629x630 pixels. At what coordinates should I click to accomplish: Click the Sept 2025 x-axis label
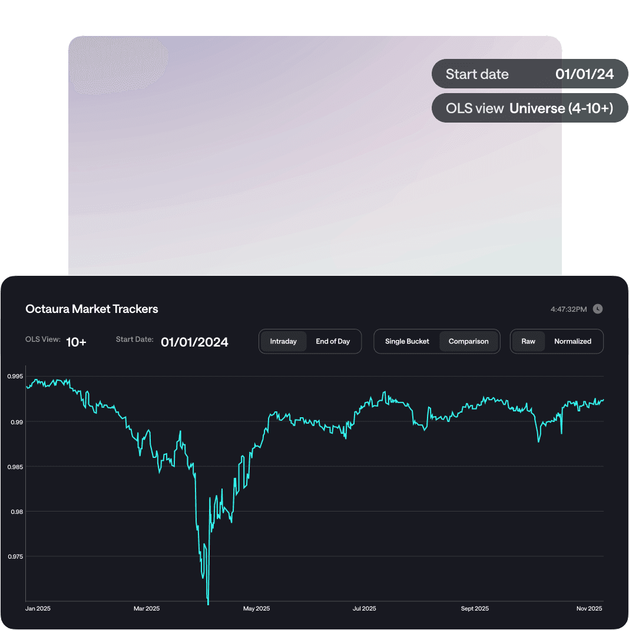pyautogui.click(x=475, y=609)
